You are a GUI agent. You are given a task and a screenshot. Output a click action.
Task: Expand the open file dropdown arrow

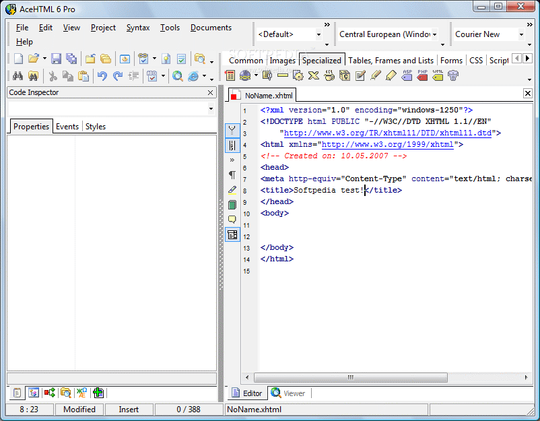point(44,59)
